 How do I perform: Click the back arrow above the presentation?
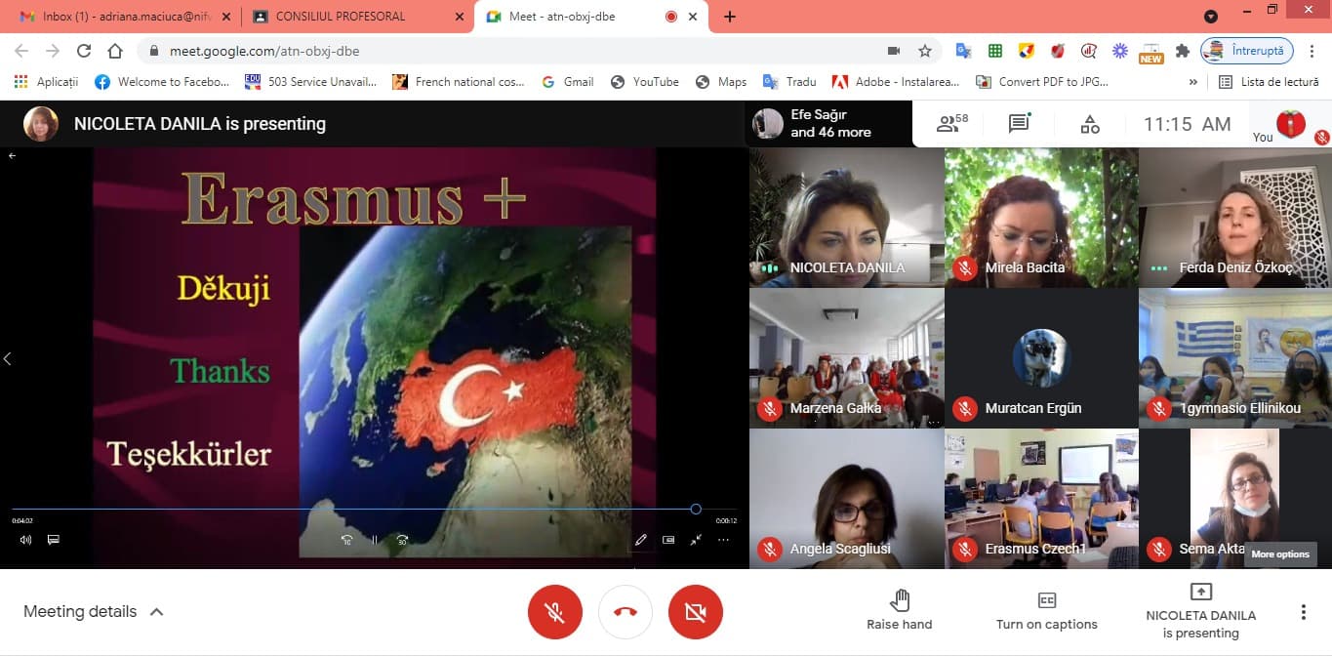pyautogui.click(x=13, y=156)
